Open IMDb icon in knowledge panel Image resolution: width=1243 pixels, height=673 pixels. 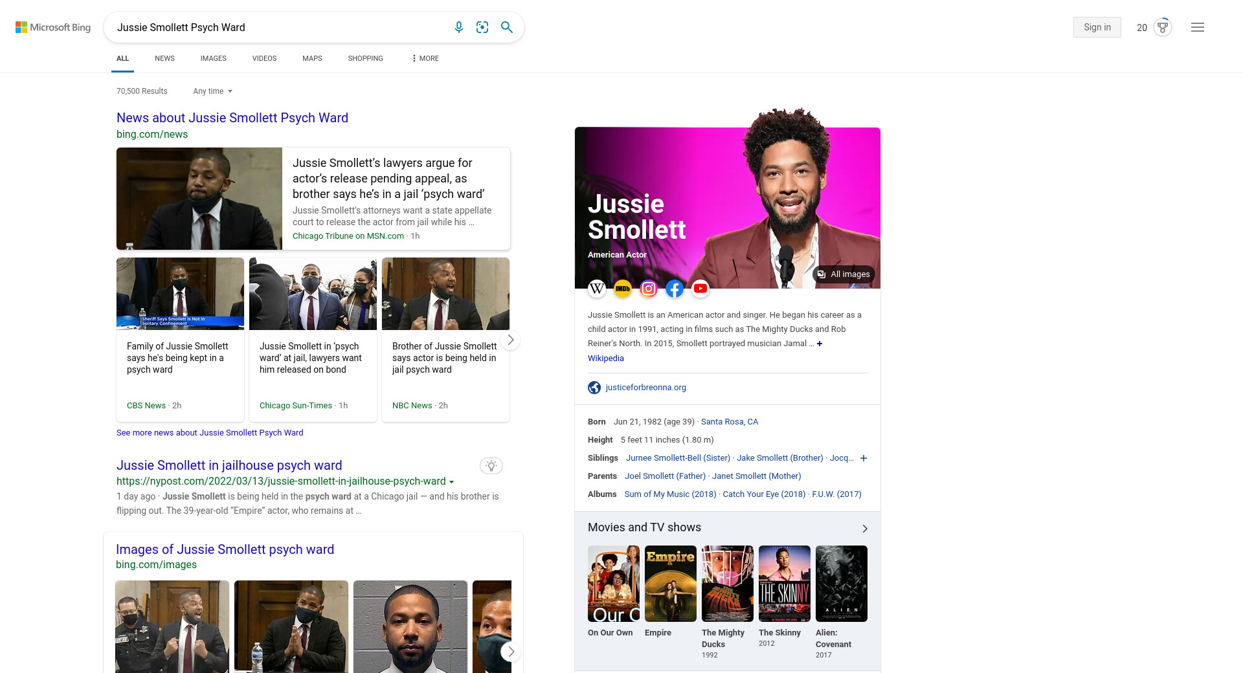pos(623,289)
